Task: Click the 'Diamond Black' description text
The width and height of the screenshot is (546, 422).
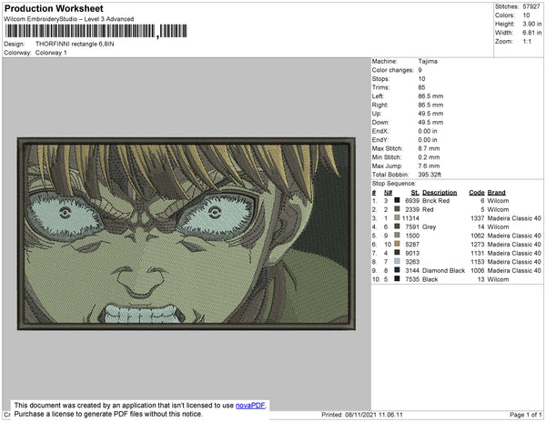Action: (444, 270)
